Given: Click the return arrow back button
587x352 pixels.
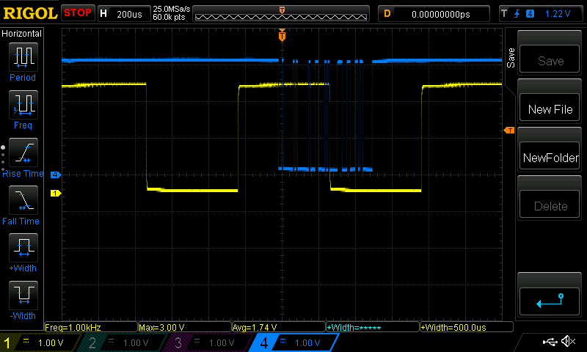Looking at the screenshot, I should click(549, 301).
